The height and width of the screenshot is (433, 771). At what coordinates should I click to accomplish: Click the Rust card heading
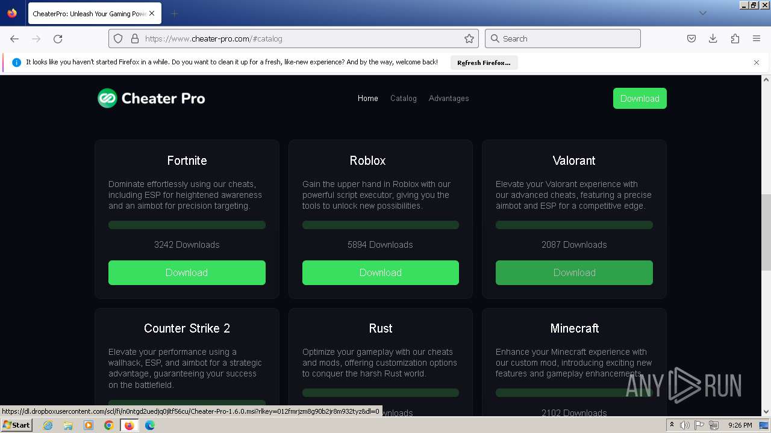[381, 328]
